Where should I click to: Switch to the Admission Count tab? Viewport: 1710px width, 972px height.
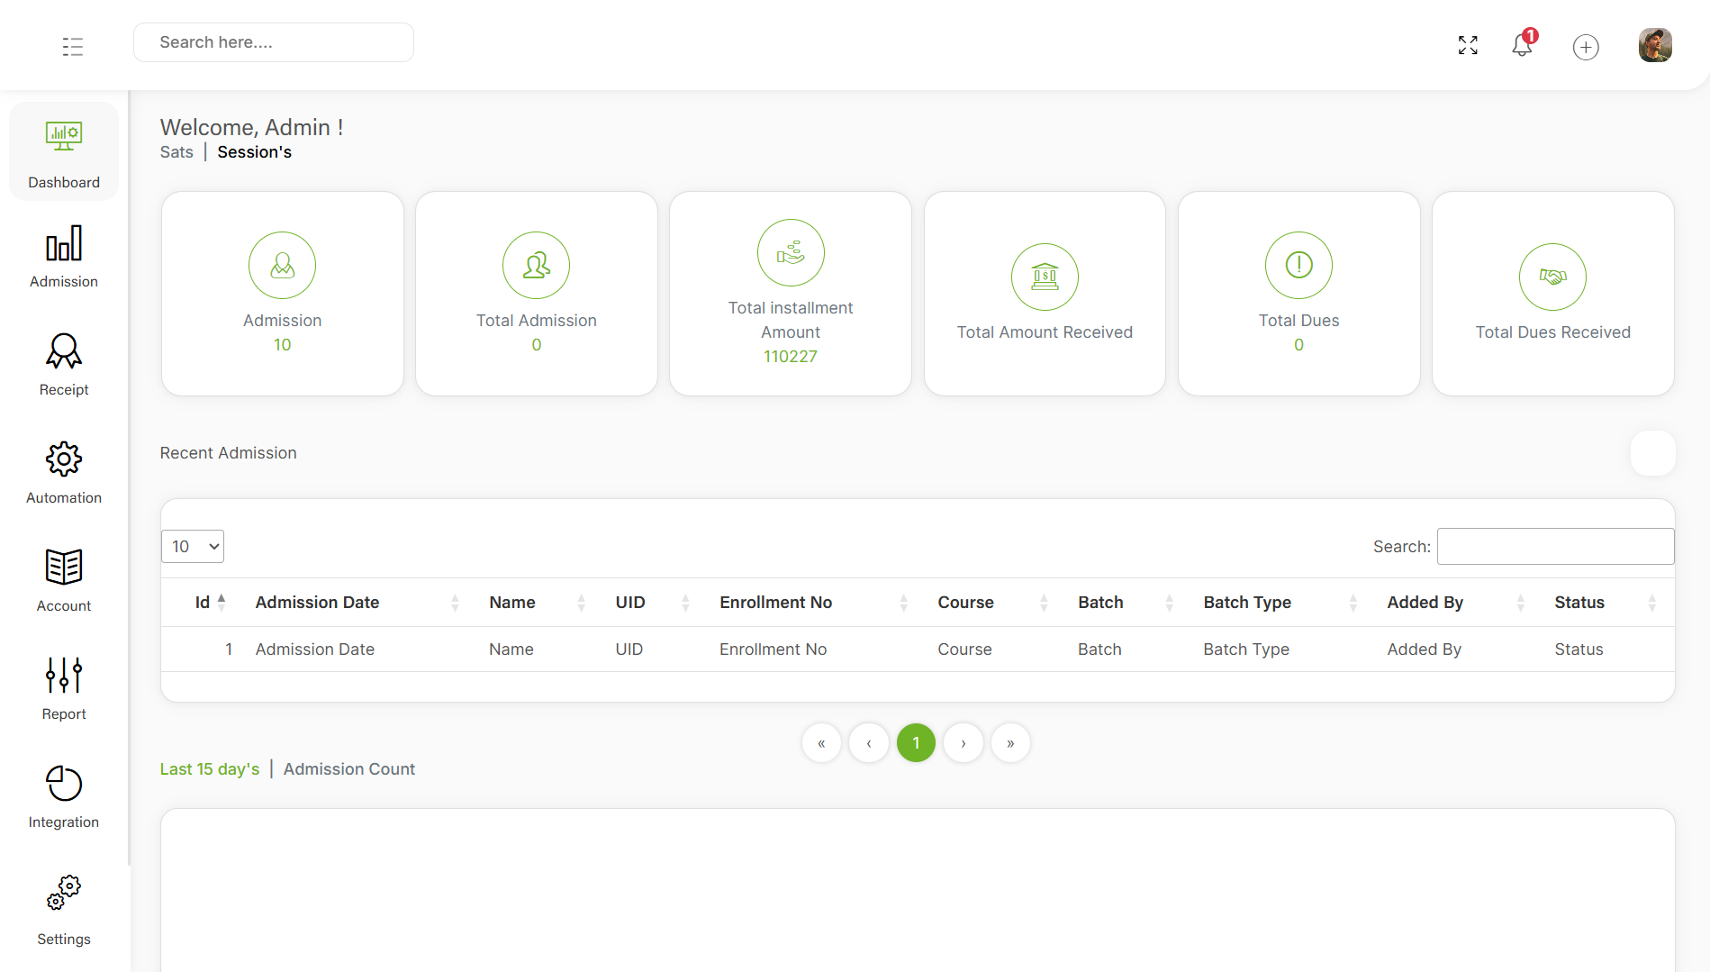pyautogui.click(x=349, y=769)
